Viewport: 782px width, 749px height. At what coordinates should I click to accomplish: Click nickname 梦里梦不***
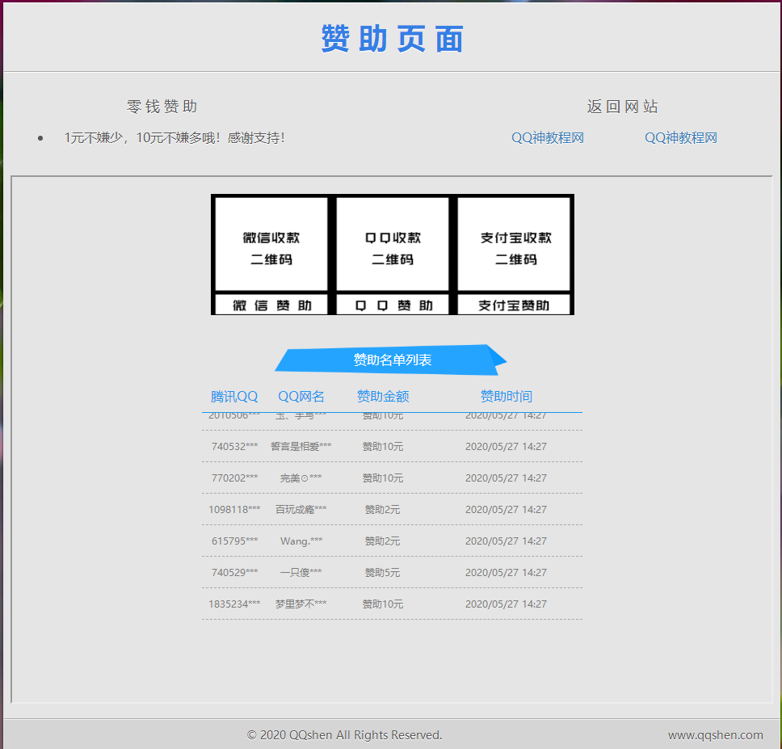click(x=301, y=604)
